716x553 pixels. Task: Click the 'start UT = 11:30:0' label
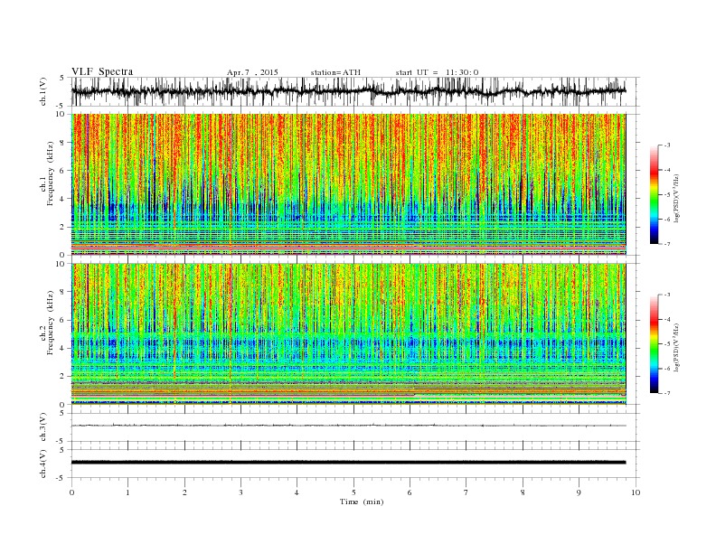pos(437,72)
